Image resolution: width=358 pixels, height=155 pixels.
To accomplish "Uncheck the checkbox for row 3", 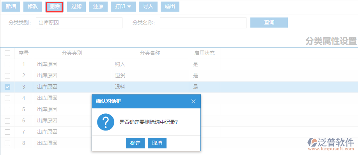I will pos(7,87).
